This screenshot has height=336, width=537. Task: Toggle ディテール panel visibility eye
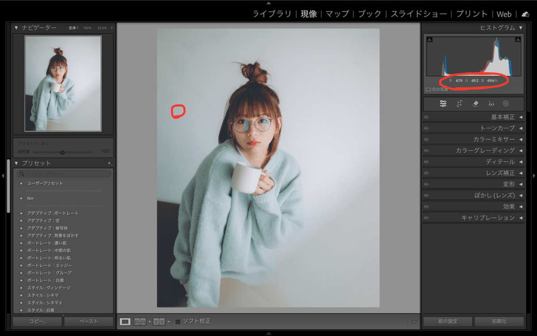426,162
